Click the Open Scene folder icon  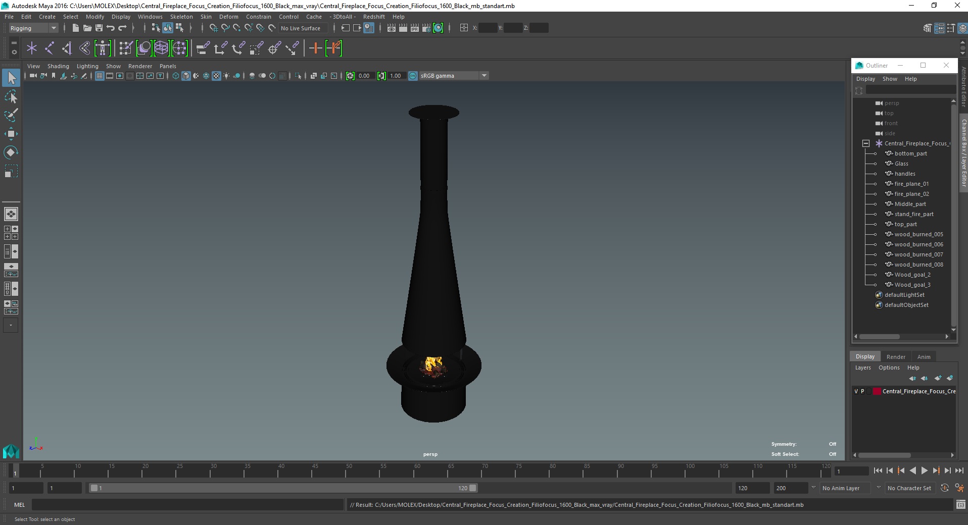coord(87,28)
